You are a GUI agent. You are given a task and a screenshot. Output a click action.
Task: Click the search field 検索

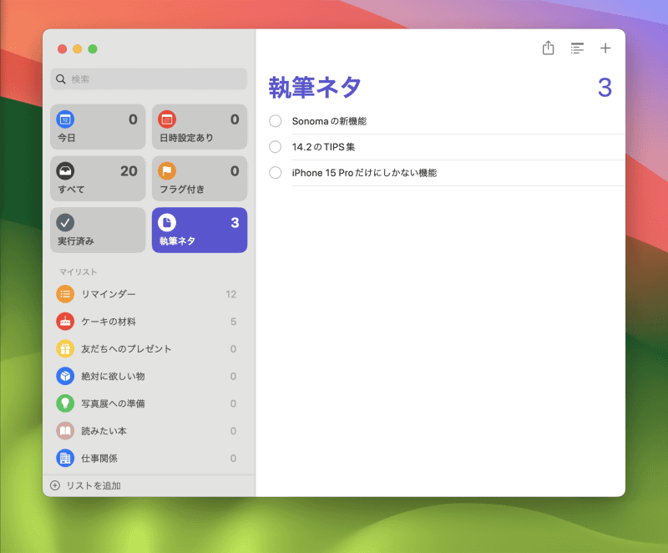pyautogui.click(x=149, y=79)
